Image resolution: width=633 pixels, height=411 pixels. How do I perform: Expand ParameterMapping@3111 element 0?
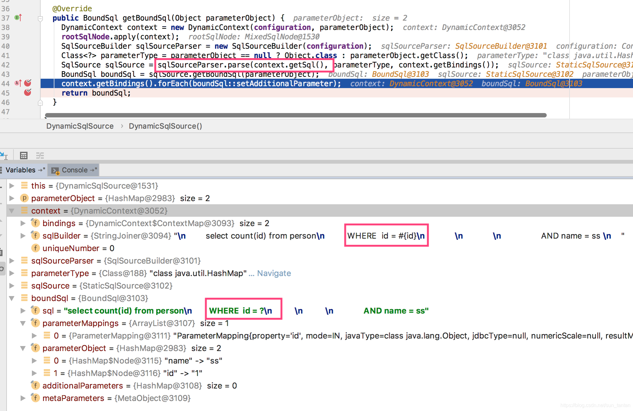click(34, 336)
